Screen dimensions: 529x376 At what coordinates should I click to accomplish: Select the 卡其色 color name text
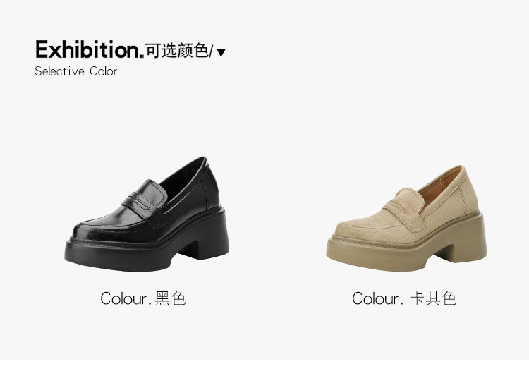(433, 298)
